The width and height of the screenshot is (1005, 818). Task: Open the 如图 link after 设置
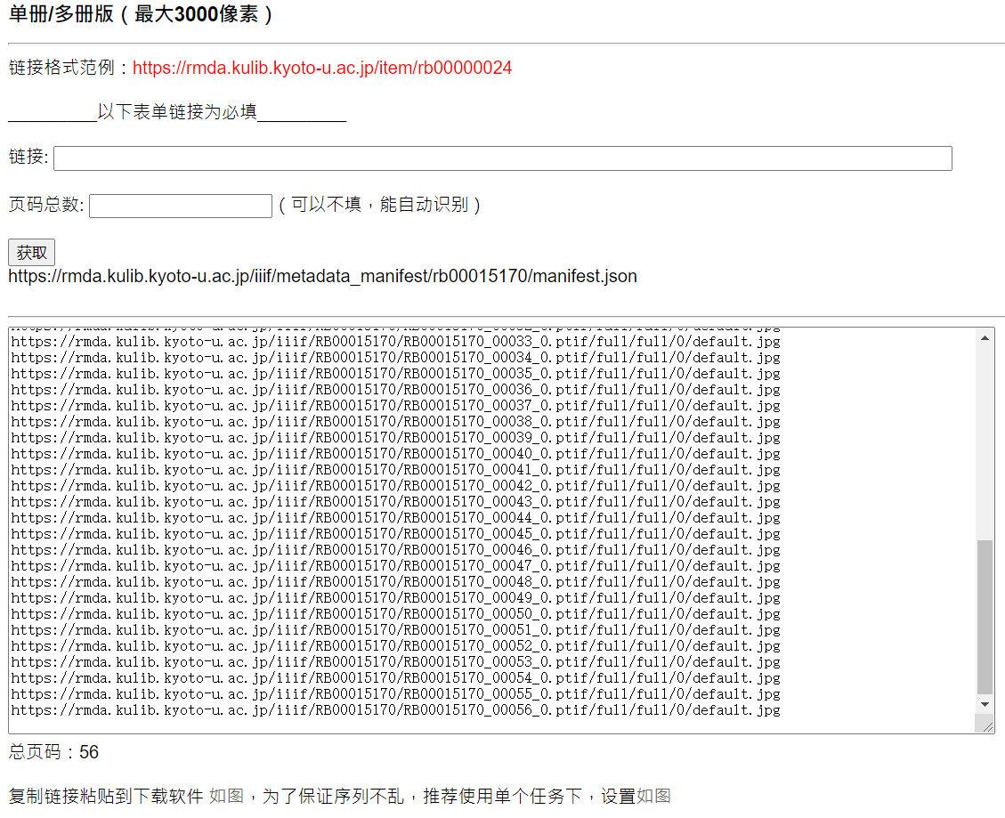click(x=653, y=796)
